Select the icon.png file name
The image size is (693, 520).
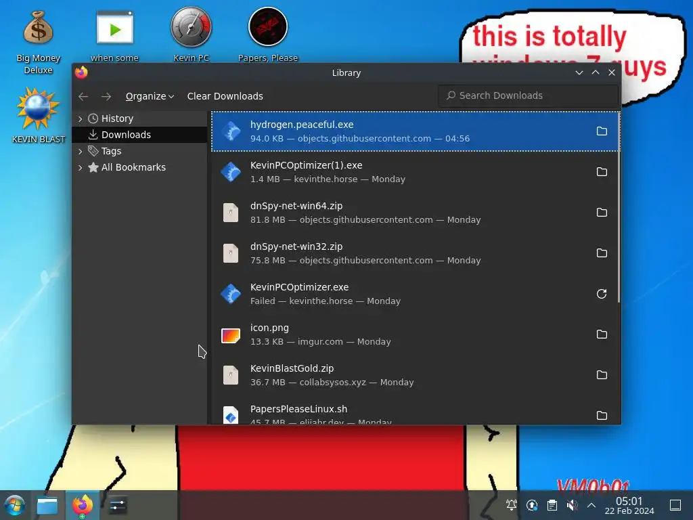[x=269, y=328]
